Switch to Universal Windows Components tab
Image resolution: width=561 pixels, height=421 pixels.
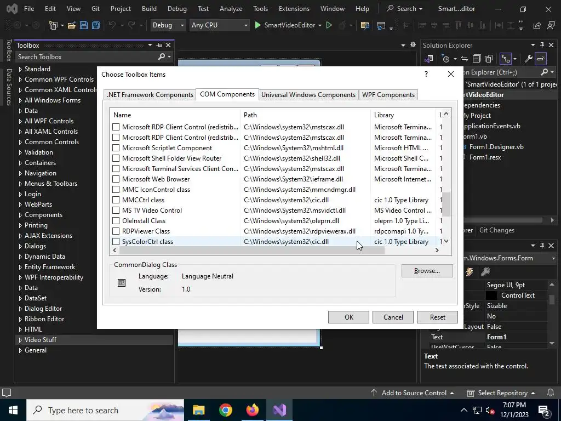pos(308,94)
